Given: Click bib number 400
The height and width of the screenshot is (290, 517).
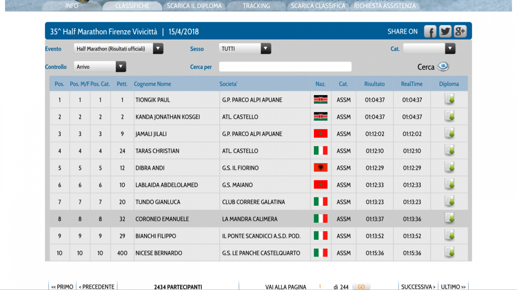Looking at the screenshot, I should (x=122, y=253).
